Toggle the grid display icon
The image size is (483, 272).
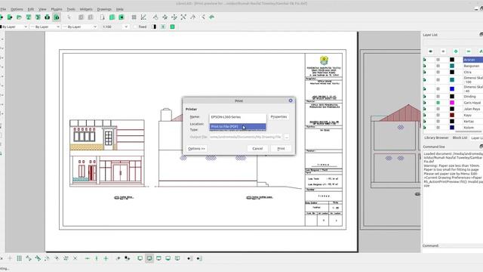click(x=134, y=17)
